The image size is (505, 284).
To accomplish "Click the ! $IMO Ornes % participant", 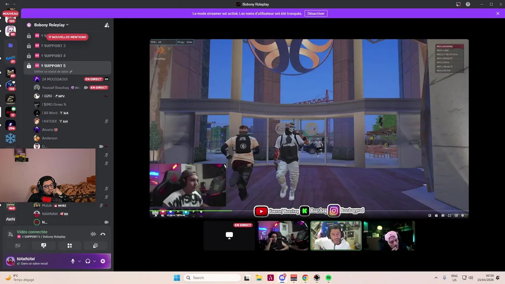I will (71, 105).
